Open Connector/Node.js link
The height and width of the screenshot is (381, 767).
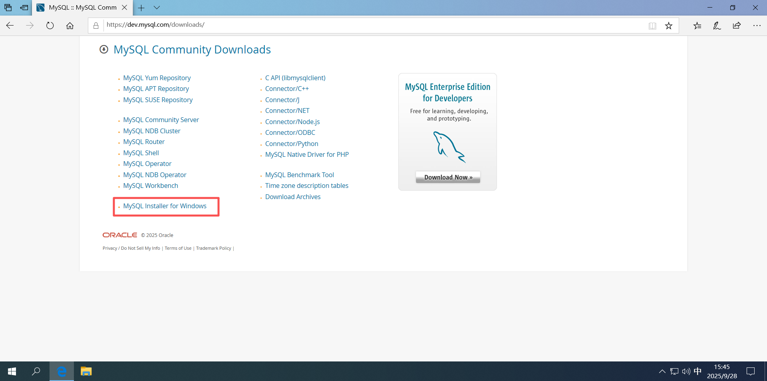(x=292, y=122)
